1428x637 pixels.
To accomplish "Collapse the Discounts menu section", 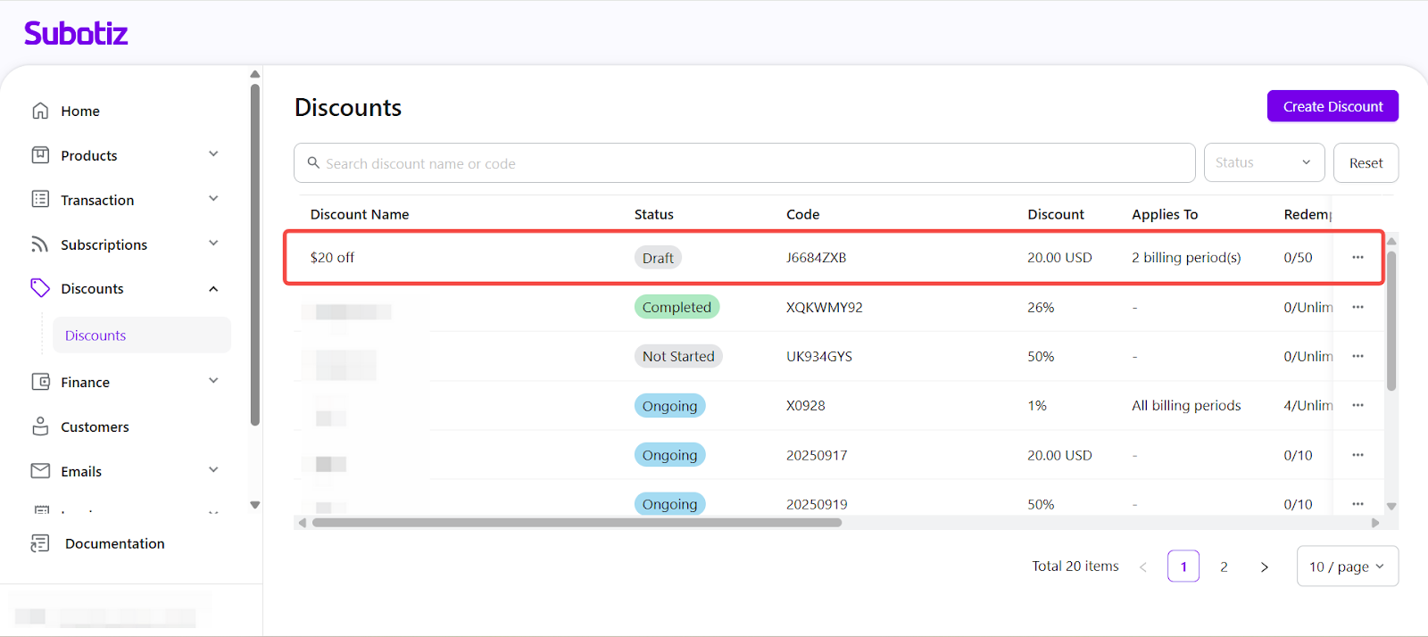I will tap(213, 289).
